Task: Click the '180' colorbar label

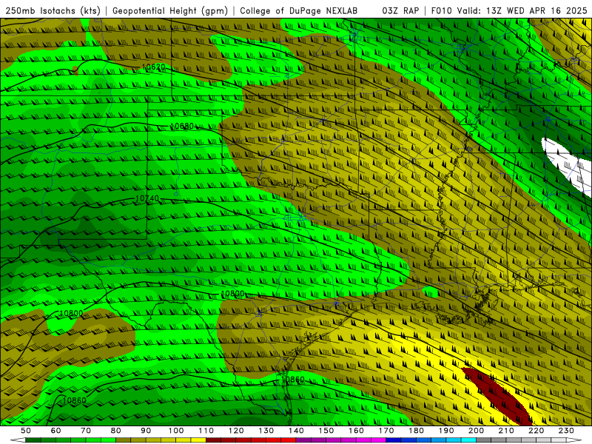Action: click(x=416, y=431)
